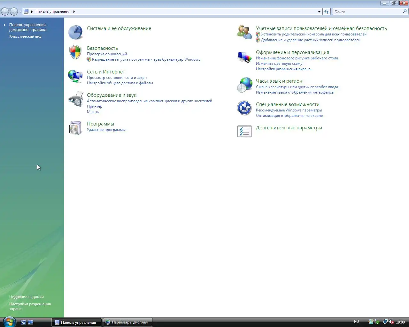Click the RU language indicator

[x=357, y=322]
